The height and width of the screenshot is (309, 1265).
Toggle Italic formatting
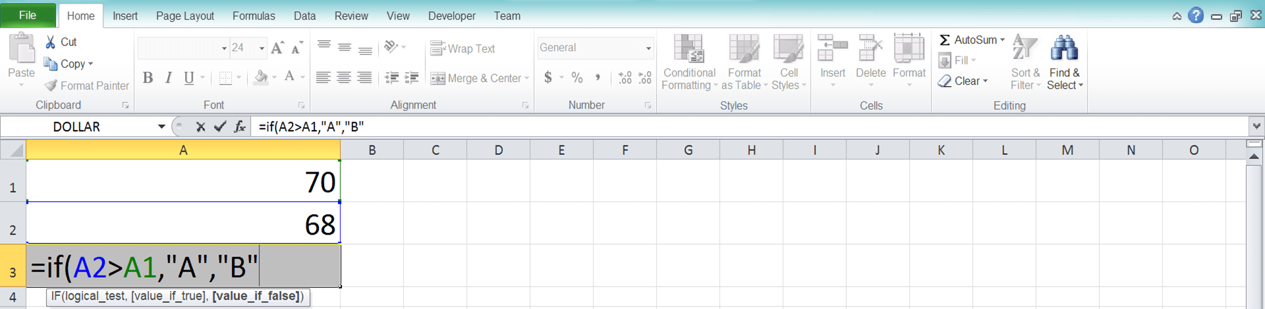point(169,78)
